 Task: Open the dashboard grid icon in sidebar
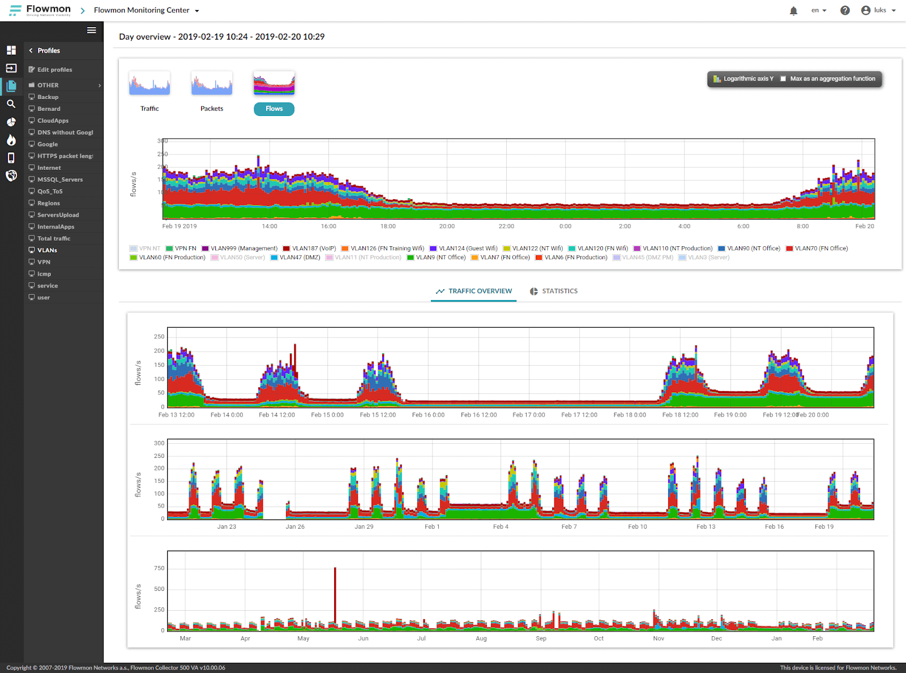(11, 50)
